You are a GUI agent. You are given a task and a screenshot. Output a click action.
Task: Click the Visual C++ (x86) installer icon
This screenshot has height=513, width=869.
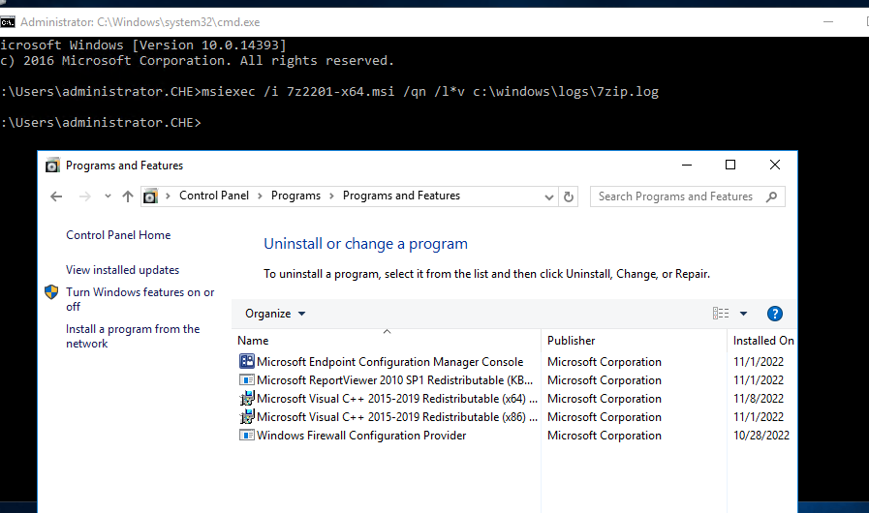[247, 416]
